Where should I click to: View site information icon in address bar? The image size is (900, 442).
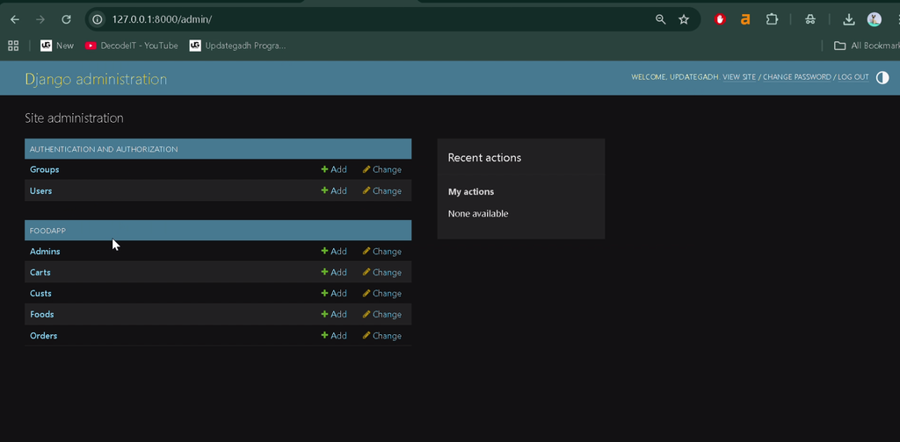point(98,19)
